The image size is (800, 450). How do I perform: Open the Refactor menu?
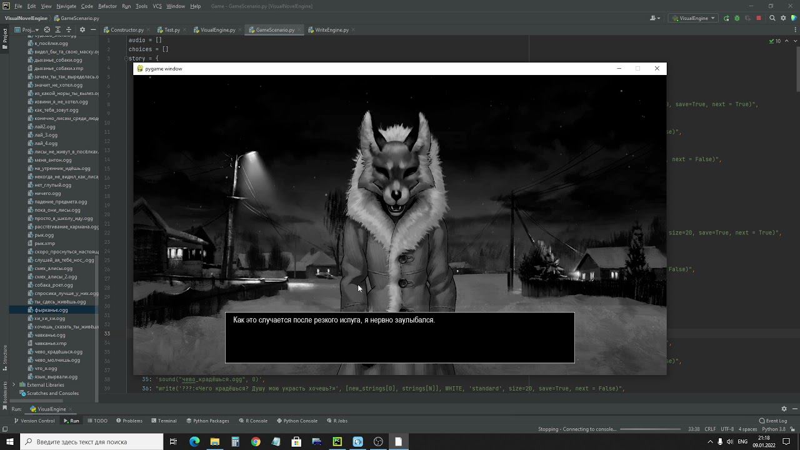point(107,6)
